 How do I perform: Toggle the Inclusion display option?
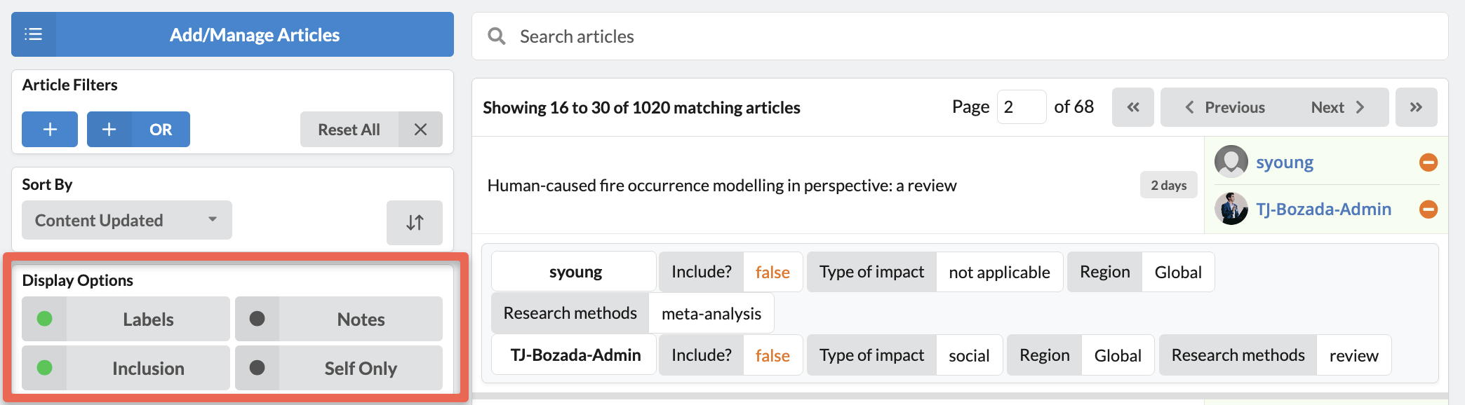126,368
